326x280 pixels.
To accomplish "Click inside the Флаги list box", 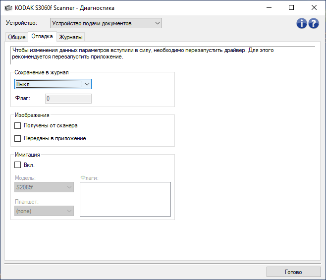I will pos(125,199).
